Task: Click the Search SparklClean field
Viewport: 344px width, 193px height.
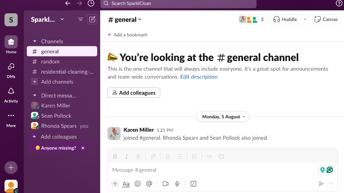Action: (x=178, y=4)
